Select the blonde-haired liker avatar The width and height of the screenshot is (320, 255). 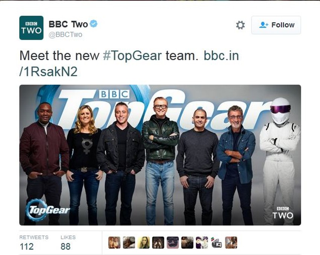pos(143,243)
